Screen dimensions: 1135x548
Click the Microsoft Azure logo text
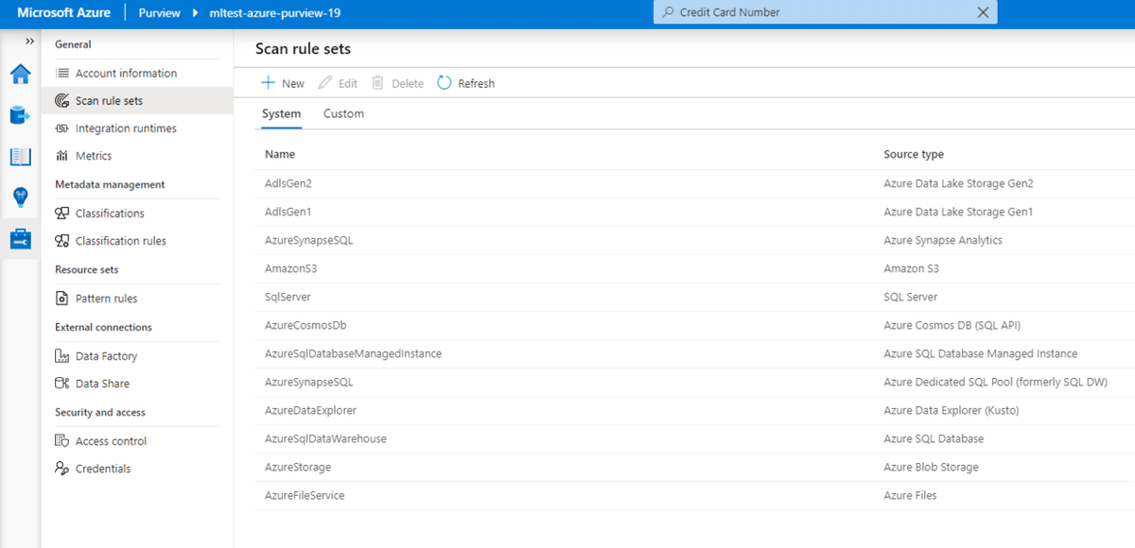point(63,13)
